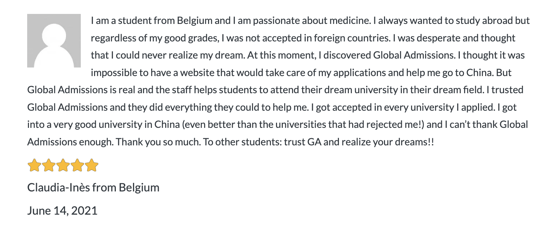Image resolution: width=557 pixels, height=230 pixels.
Task: Select the fifth and last rating star
Action: (92, 166)
